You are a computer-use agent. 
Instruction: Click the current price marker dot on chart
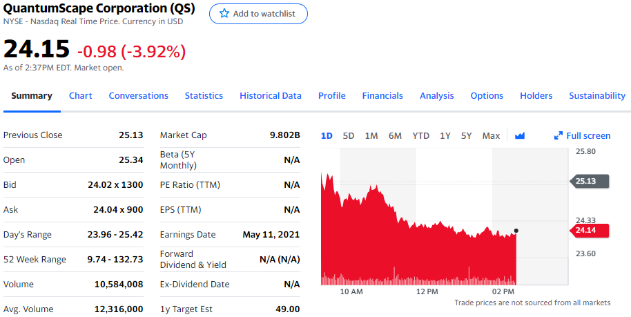coord(516,231)
